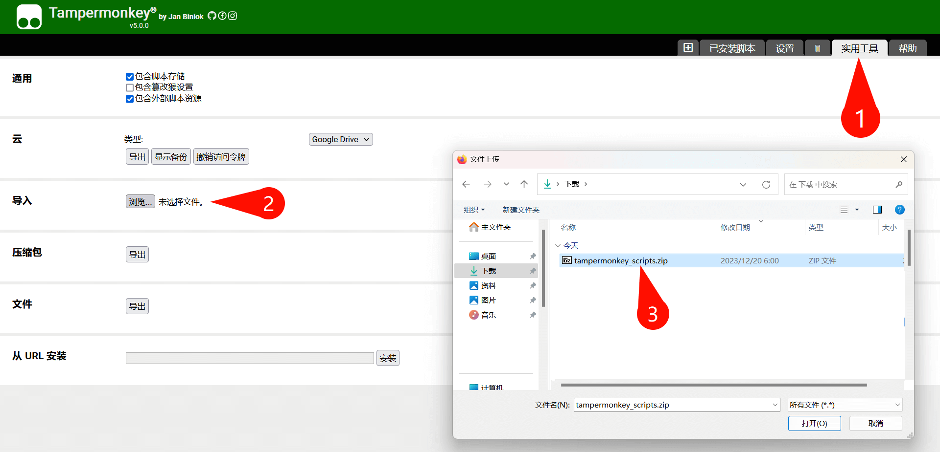Click pin icon next to 资料
940x452 pixels.
(x=533, y=285)
